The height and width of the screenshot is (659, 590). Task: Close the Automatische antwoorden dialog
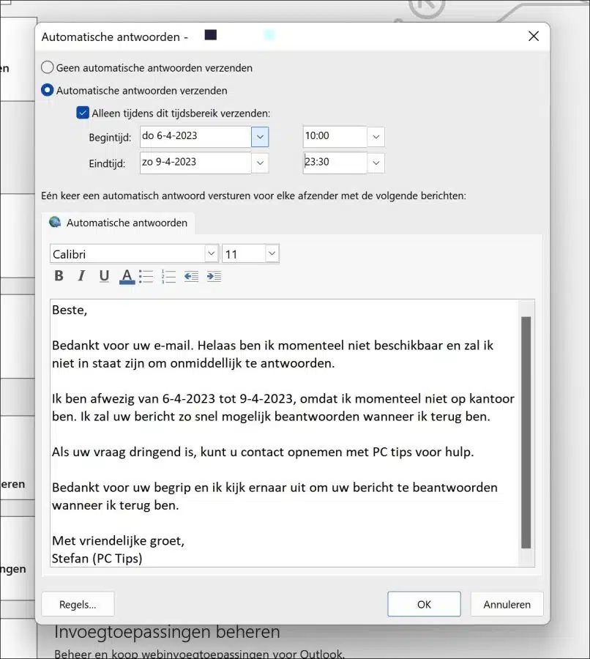pos(533,36)
